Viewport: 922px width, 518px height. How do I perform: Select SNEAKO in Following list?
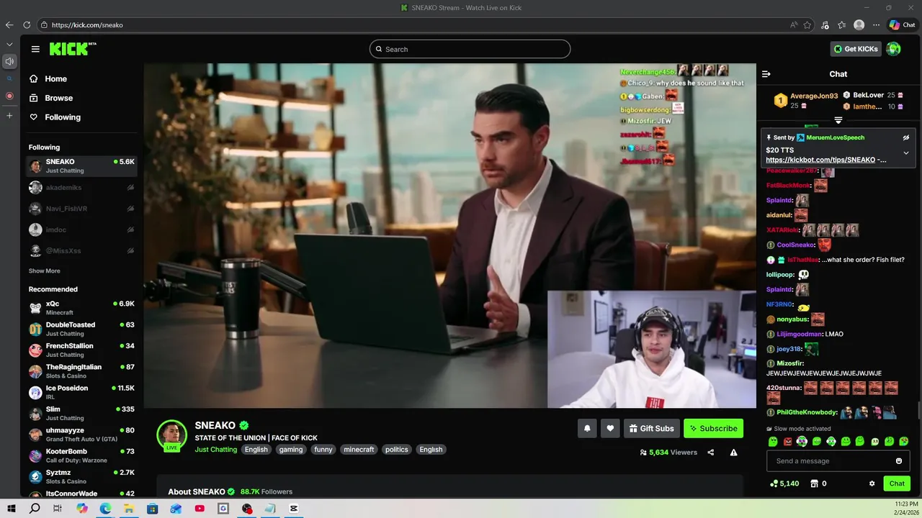coord(81,166)
